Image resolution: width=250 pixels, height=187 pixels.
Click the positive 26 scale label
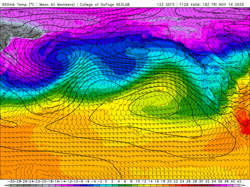[188, 181]
